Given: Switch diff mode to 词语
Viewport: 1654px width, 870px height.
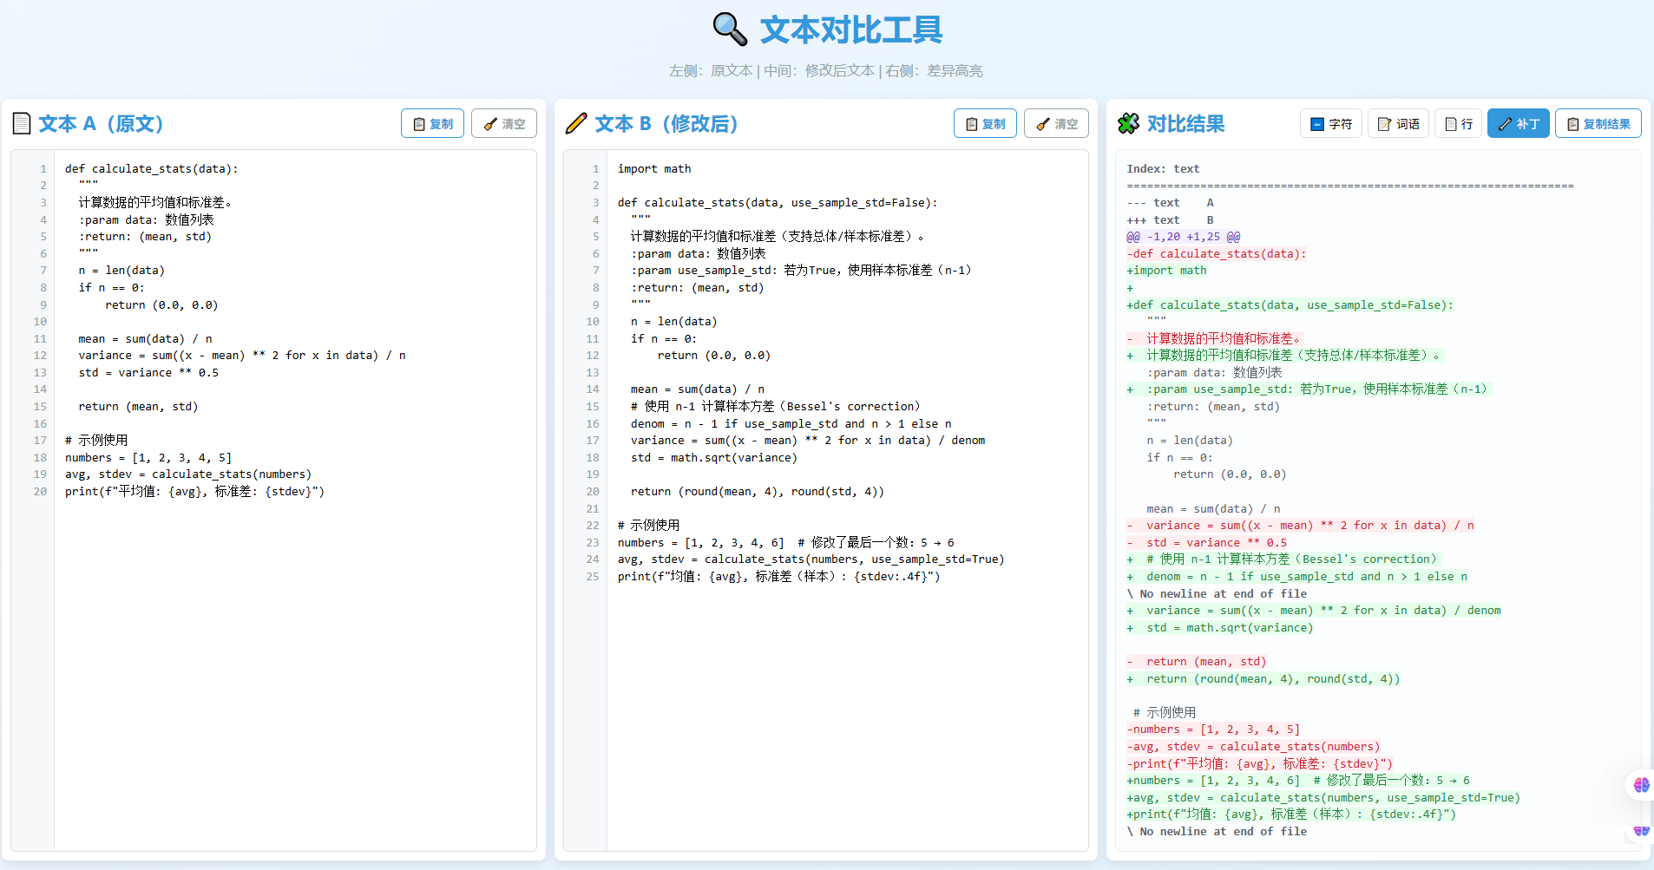Looking at the screenshot, I should pos(1399,124).
